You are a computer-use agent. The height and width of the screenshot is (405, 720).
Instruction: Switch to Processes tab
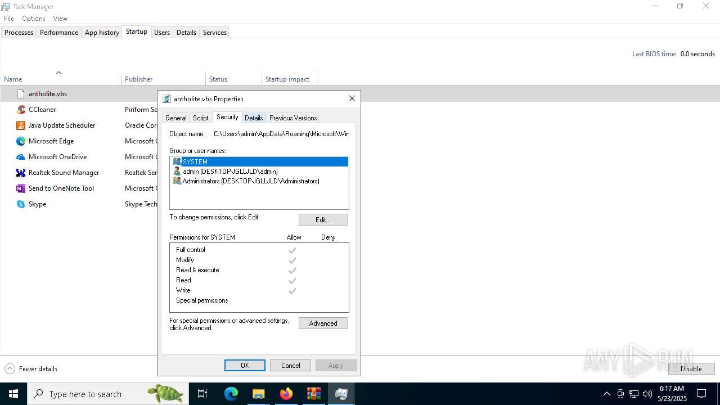pyautogui.click(x=19, y=33)
